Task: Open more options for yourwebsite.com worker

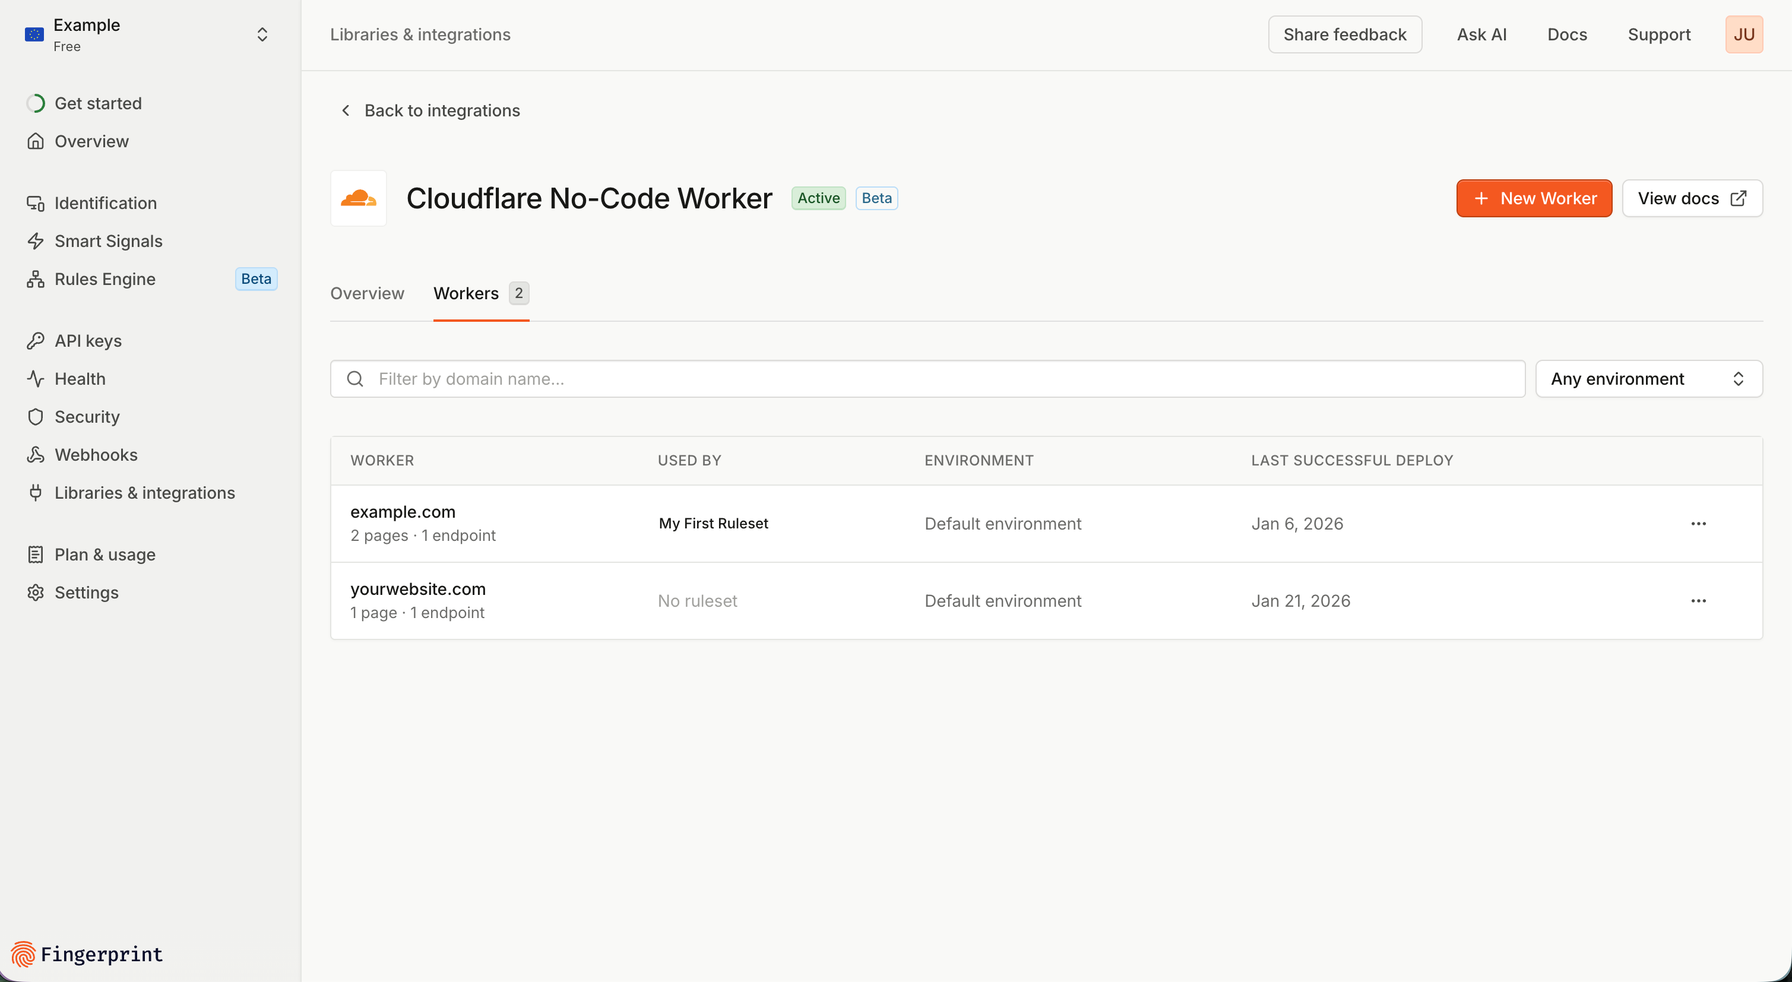Action: pyautogui.click(x=1698, y=601)
